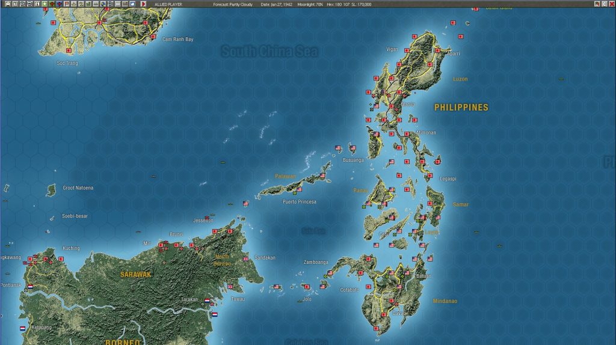Select the Dutch flag base at Tarakan

[207, 301]
